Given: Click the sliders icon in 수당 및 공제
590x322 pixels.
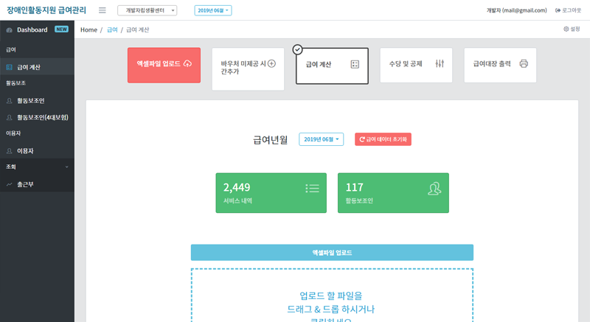Looking at the screenshot, I should coord(440,64).
